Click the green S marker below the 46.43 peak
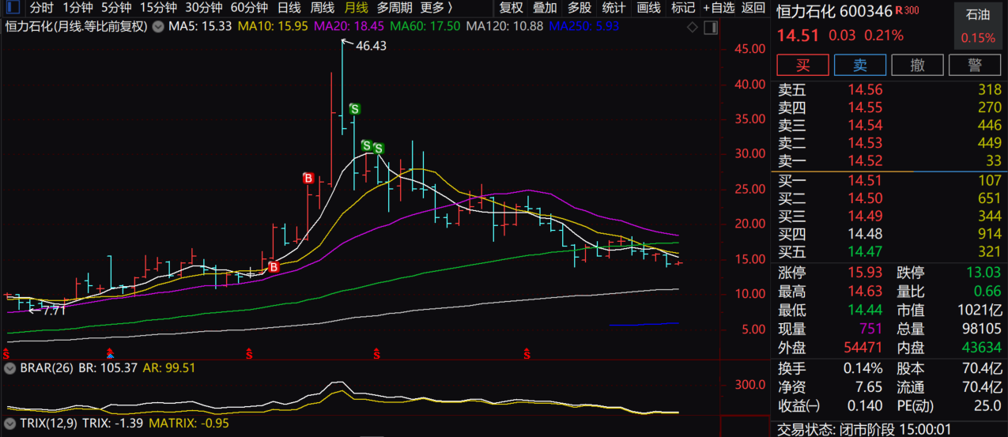Viewport: 1008px width, 437px height. [355, 109]
